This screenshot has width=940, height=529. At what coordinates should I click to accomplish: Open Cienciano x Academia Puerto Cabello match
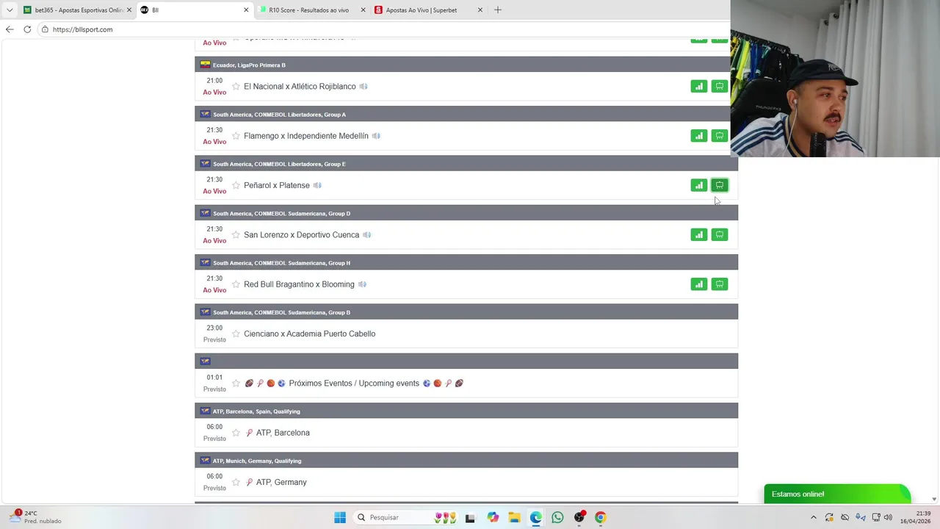coord(309,334)
